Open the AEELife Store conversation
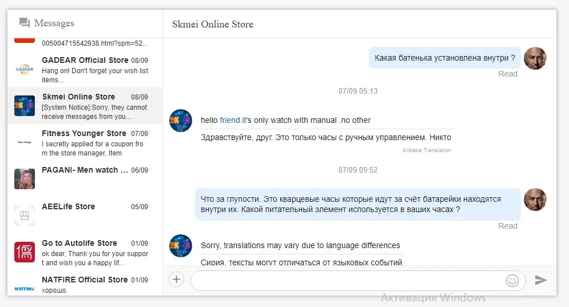This screenshot has width=569, height=307. (85, 216)
